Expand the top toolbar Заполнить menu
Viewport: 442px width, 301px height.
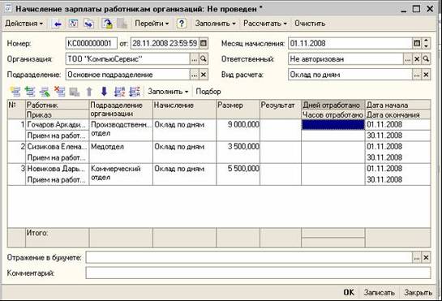pyautogui.click(x=216, y=24)
